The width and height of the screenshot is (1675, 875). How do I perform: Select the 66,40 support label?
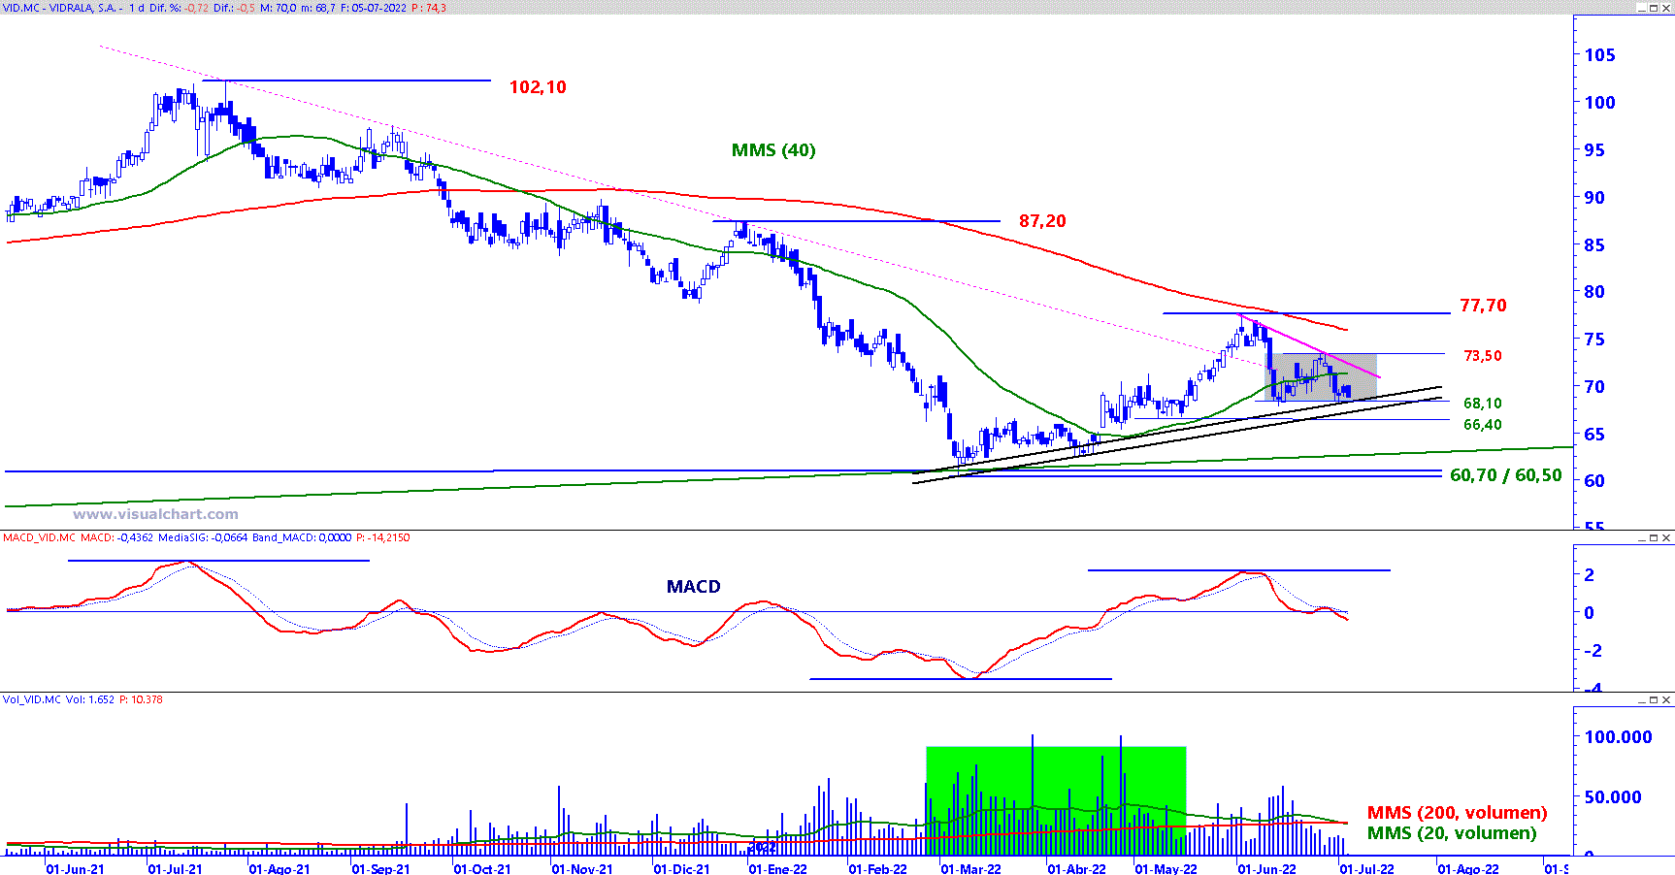click(x=1483, y=425)
